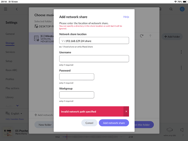Expand the settings sidebar chevron below Library
The width and height of the screenshot is (188, 141).
tap(18, 106)
